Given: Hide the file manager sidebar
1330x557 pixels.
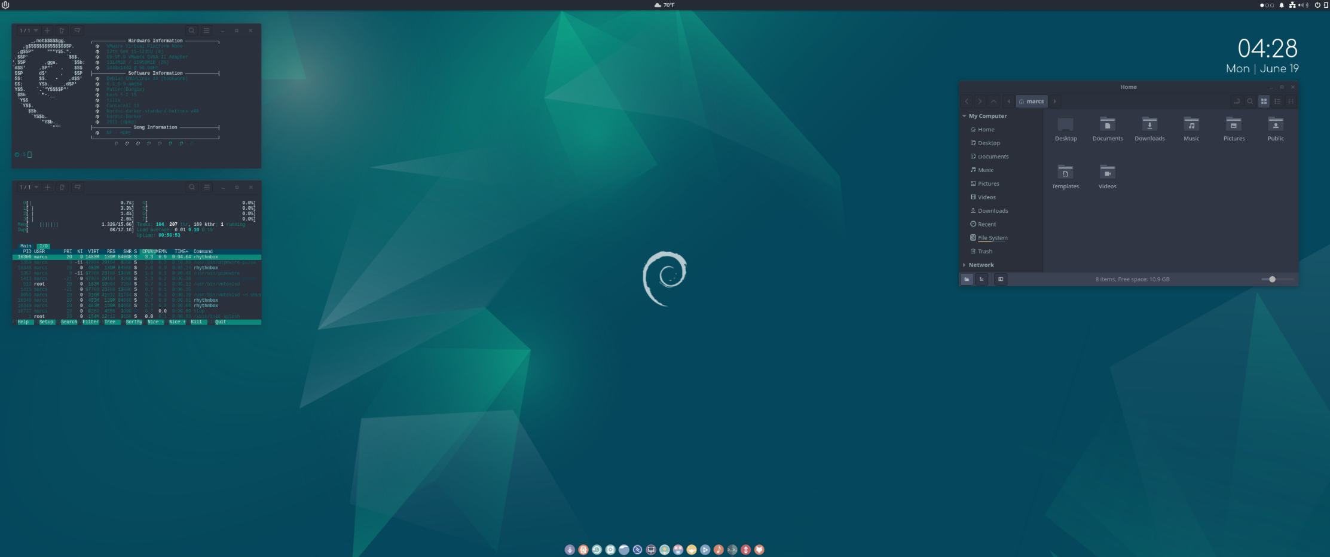Looking at the screenshot, I should tap(1001, 279).
